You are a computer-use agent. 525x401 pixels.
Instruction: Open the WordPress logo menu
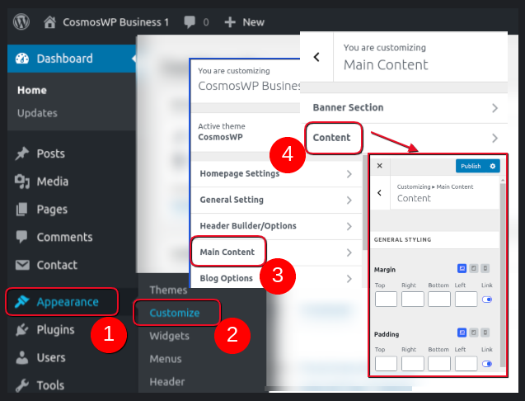coord(21,21)
